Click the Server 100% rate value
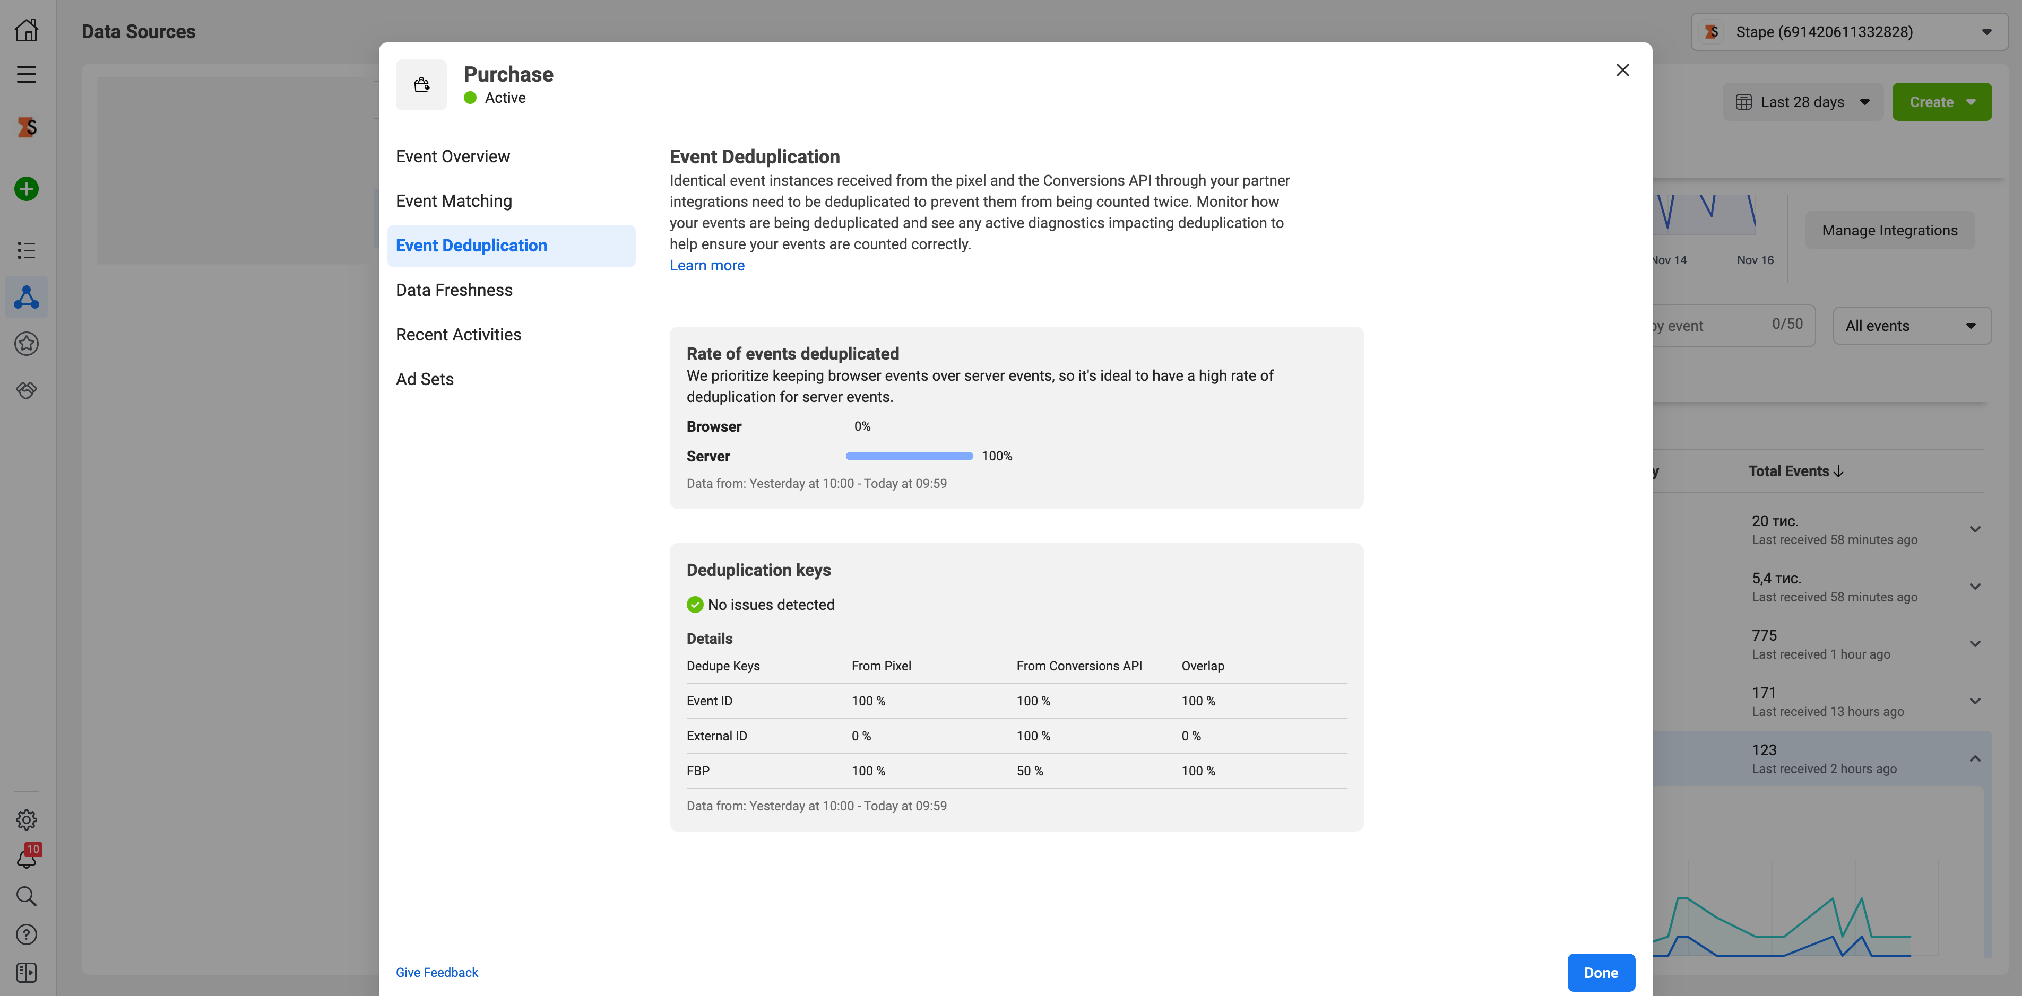The width and height of the screenshot is (2022, 996). click(x=996, y=457)
